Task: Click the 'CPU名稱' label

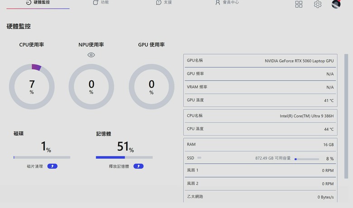Action: pyautogui.click(x=195, y=116)
